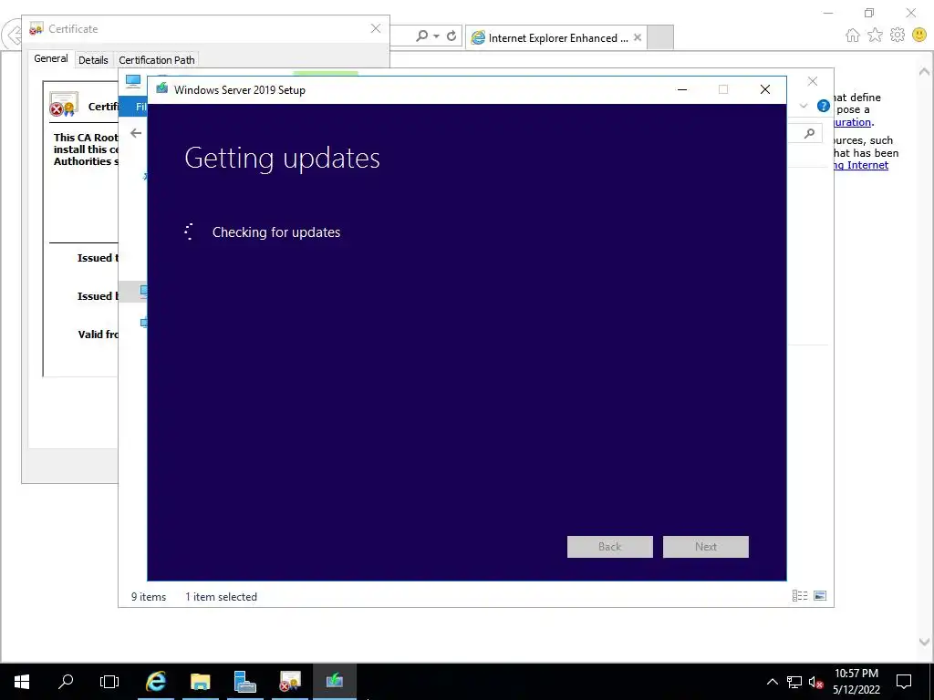Open taskbar search magnifier

(66, 681)
